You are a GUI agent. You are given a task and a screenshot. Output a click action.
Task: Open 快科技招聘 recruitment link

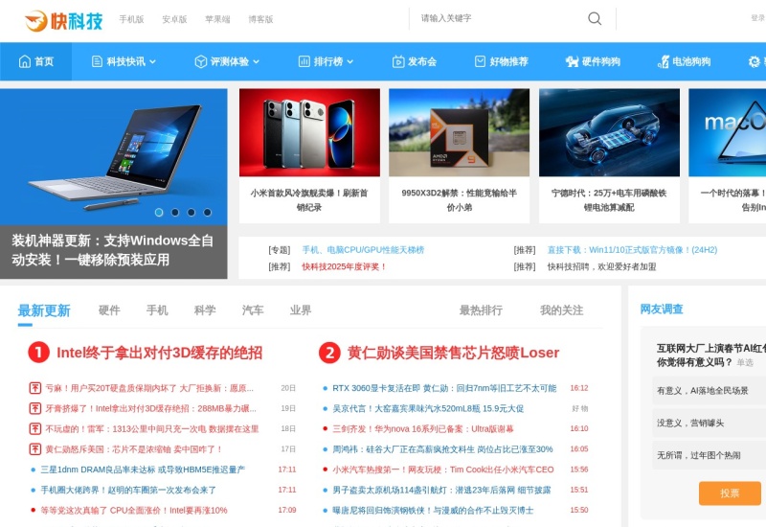coord(601,267)
